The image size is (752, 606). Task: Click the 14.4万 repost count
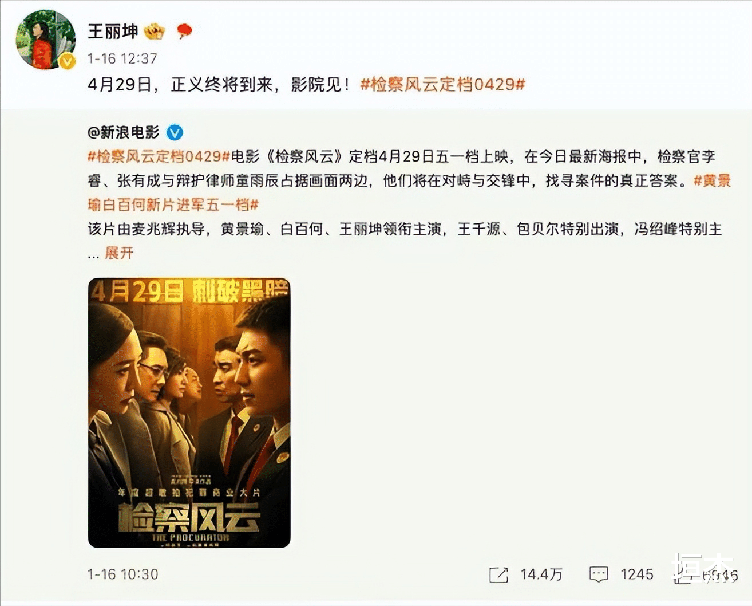coord(541,574)
